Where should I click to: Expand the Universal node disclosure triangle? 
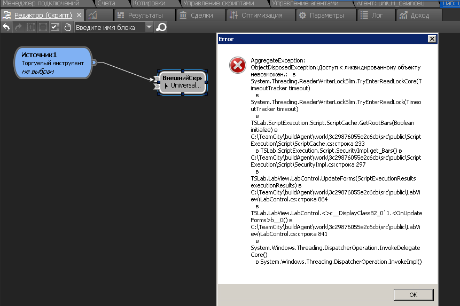coord(166,85)
